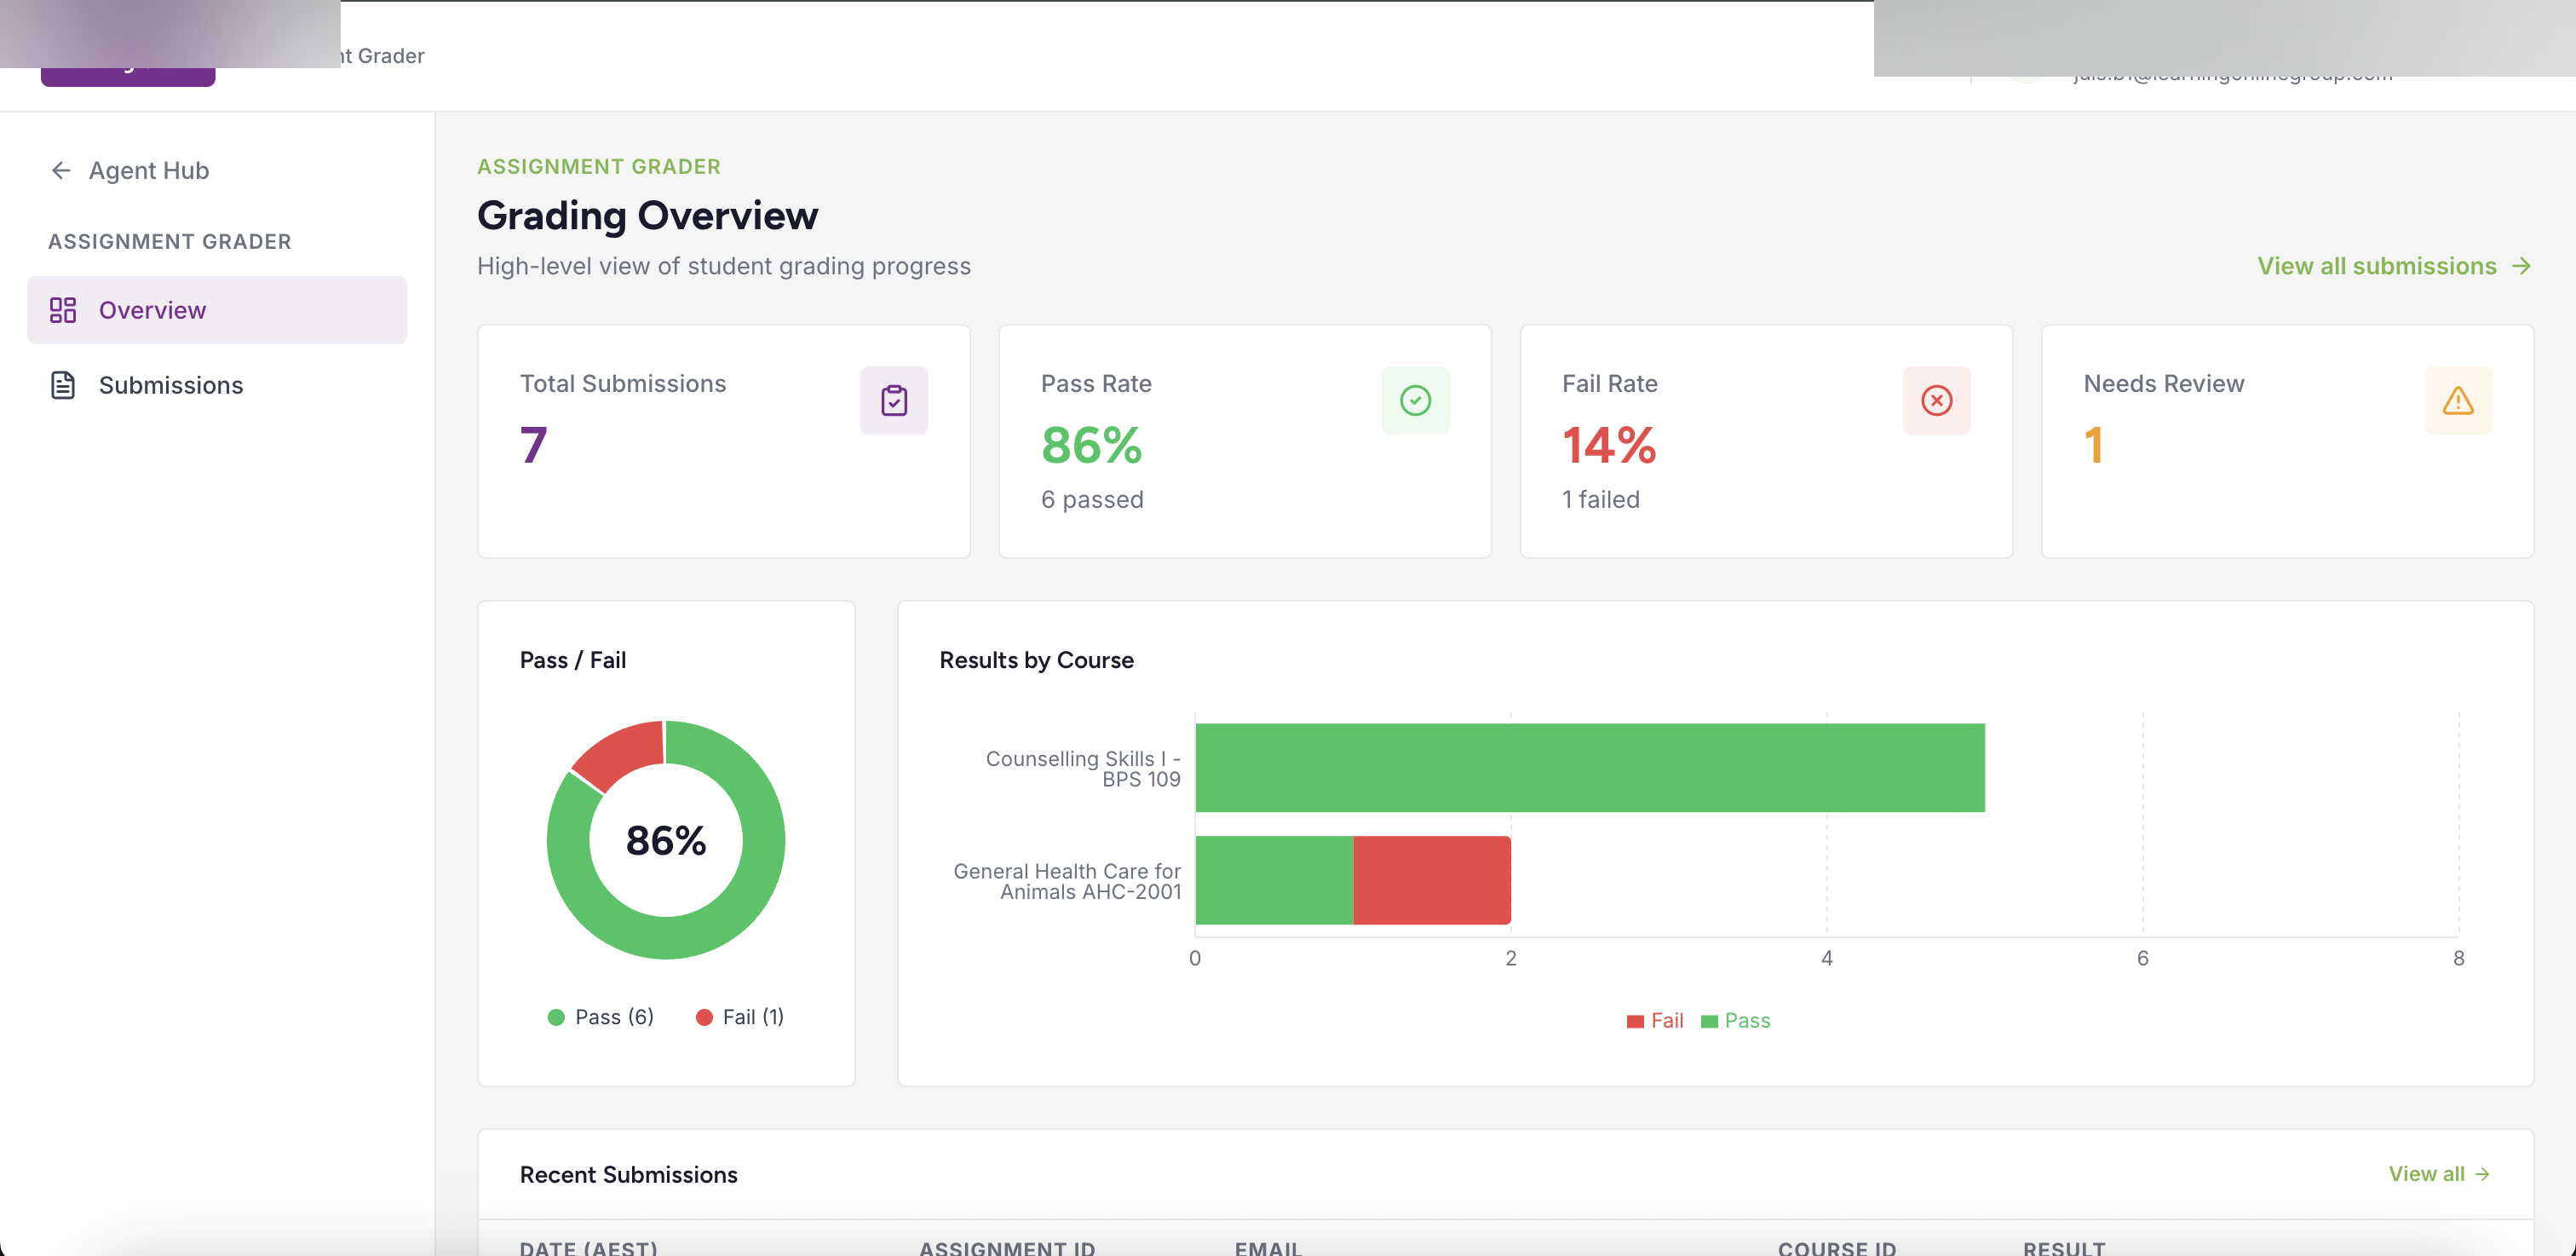Click the Submissions document icon
The height and width of the screenshot is (1256, 2576).
(x=63, y=384)
